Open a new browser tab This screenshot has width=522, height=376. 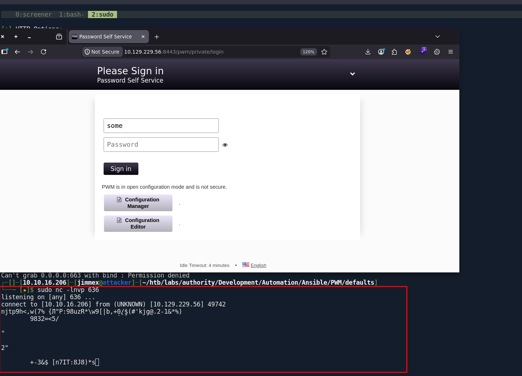click(x=156, y=37)
